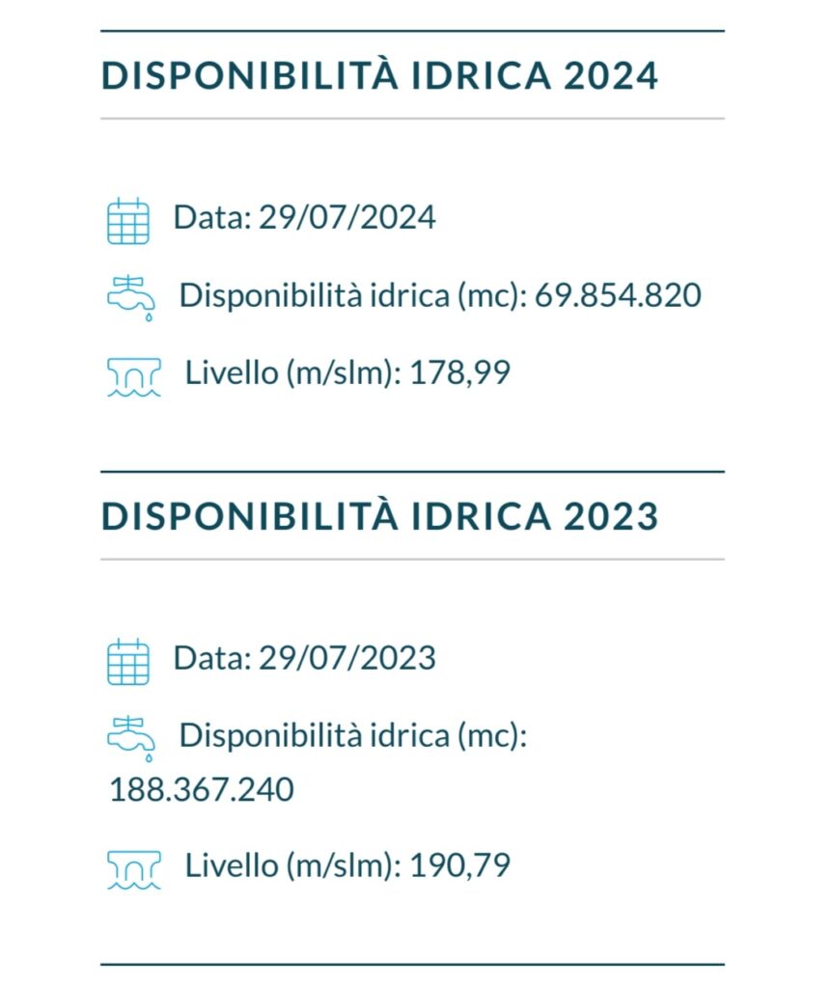Click the 2023 'Disponibilità idrica (mc)' label

pyautogui.click(x=353, y=736)
